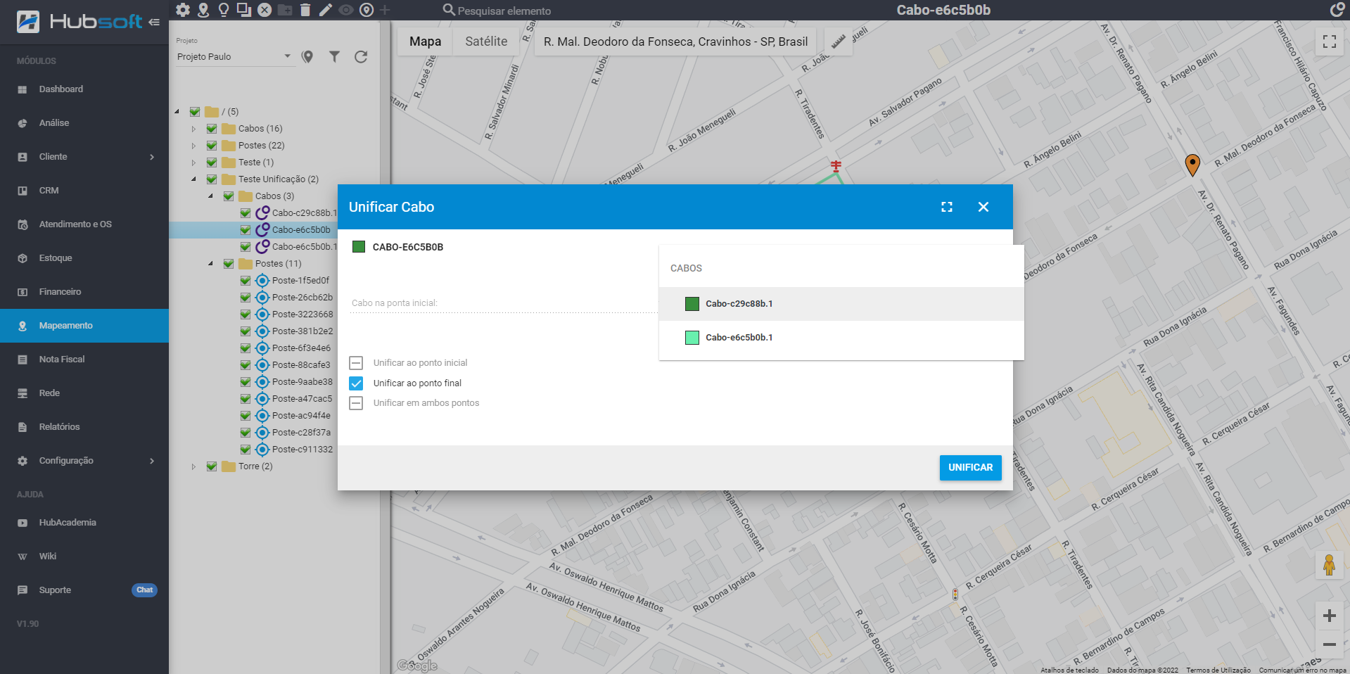Click the street-view pin toolbar icon

pyautogui.click(x=203, y=10)
